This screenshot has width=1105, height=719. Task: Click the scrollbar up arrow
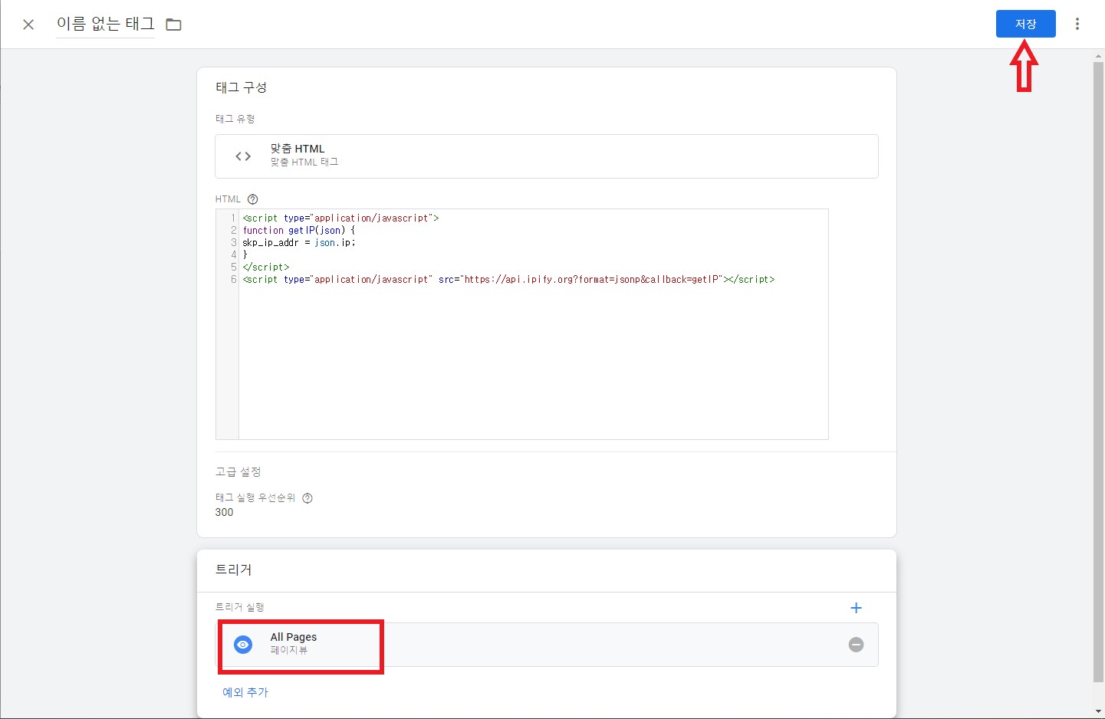tap(1098, 56)
